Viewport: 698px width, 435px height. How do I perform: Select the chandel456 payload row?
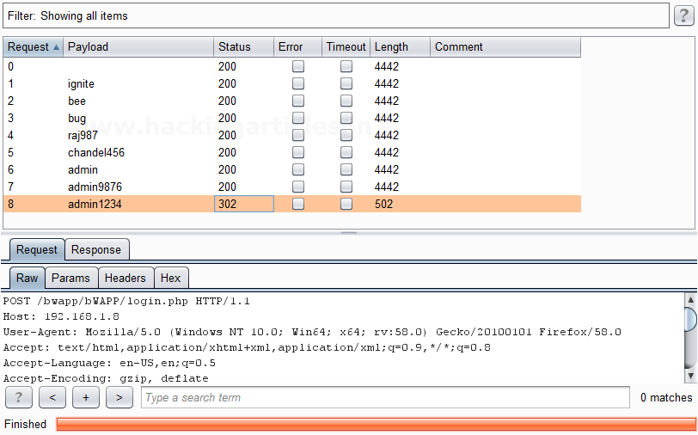click(292, 152)
